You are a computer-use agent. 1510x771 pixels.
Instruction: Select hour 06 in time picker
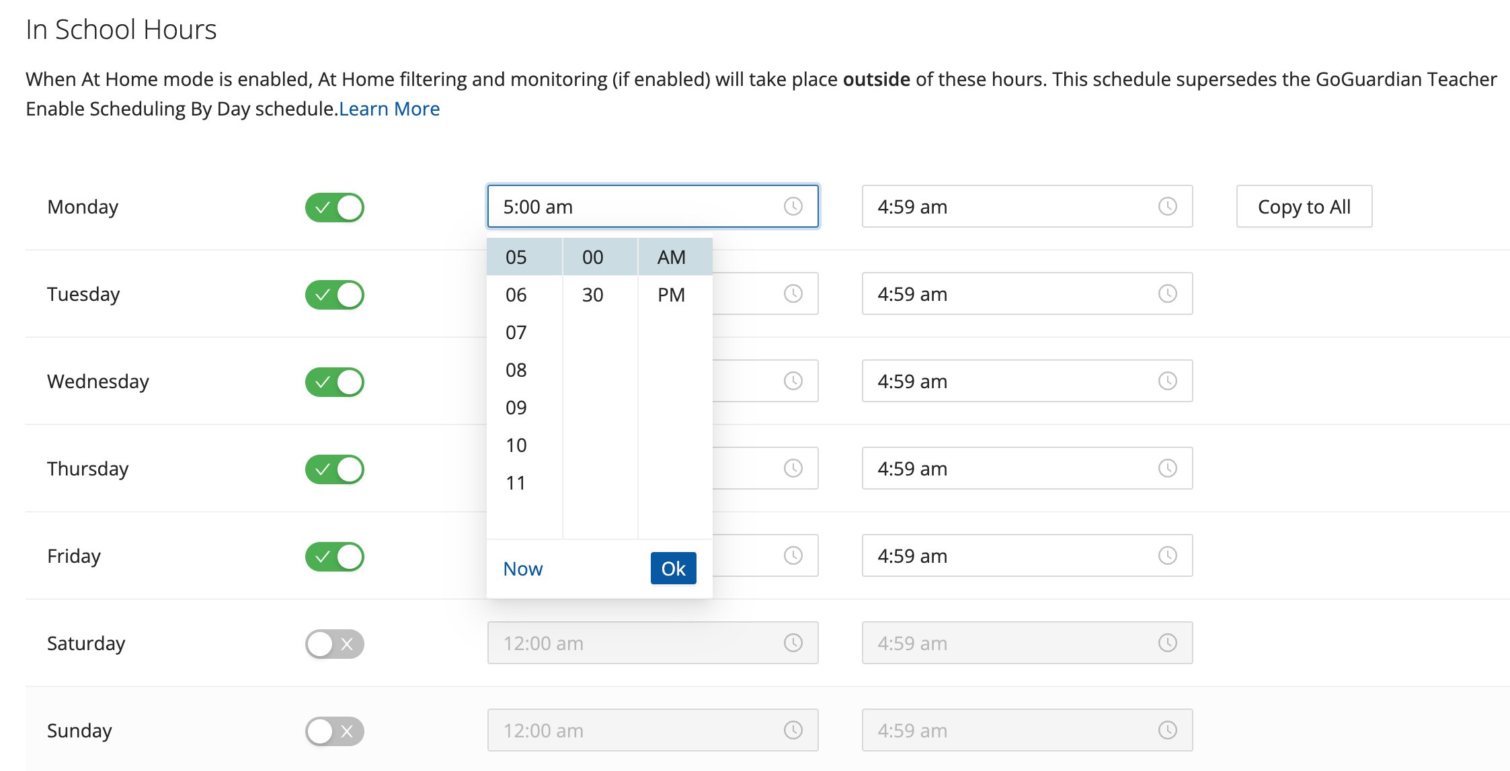[524, 294]
